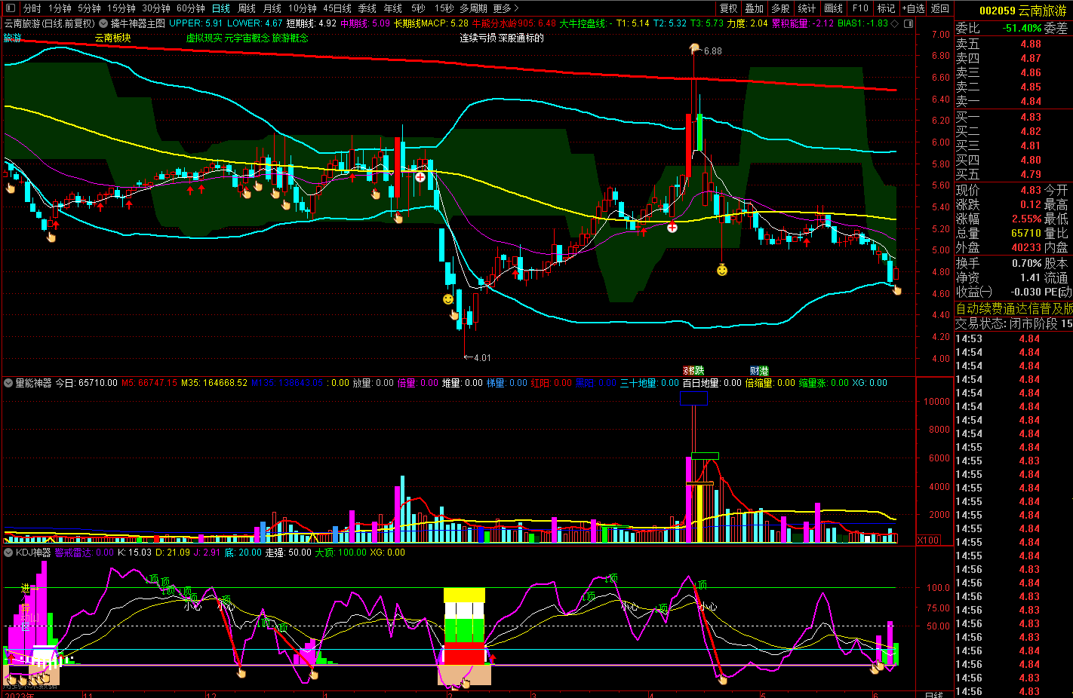The image size is (1073, 698).
Task: Click the smiley face icon near 4.01 low
Action: [x=448, y=299]
